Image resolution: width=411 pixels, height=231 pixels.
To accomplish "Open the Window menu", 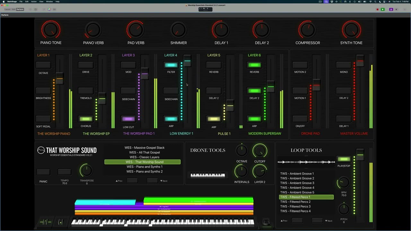I will (x=49, y=2).
